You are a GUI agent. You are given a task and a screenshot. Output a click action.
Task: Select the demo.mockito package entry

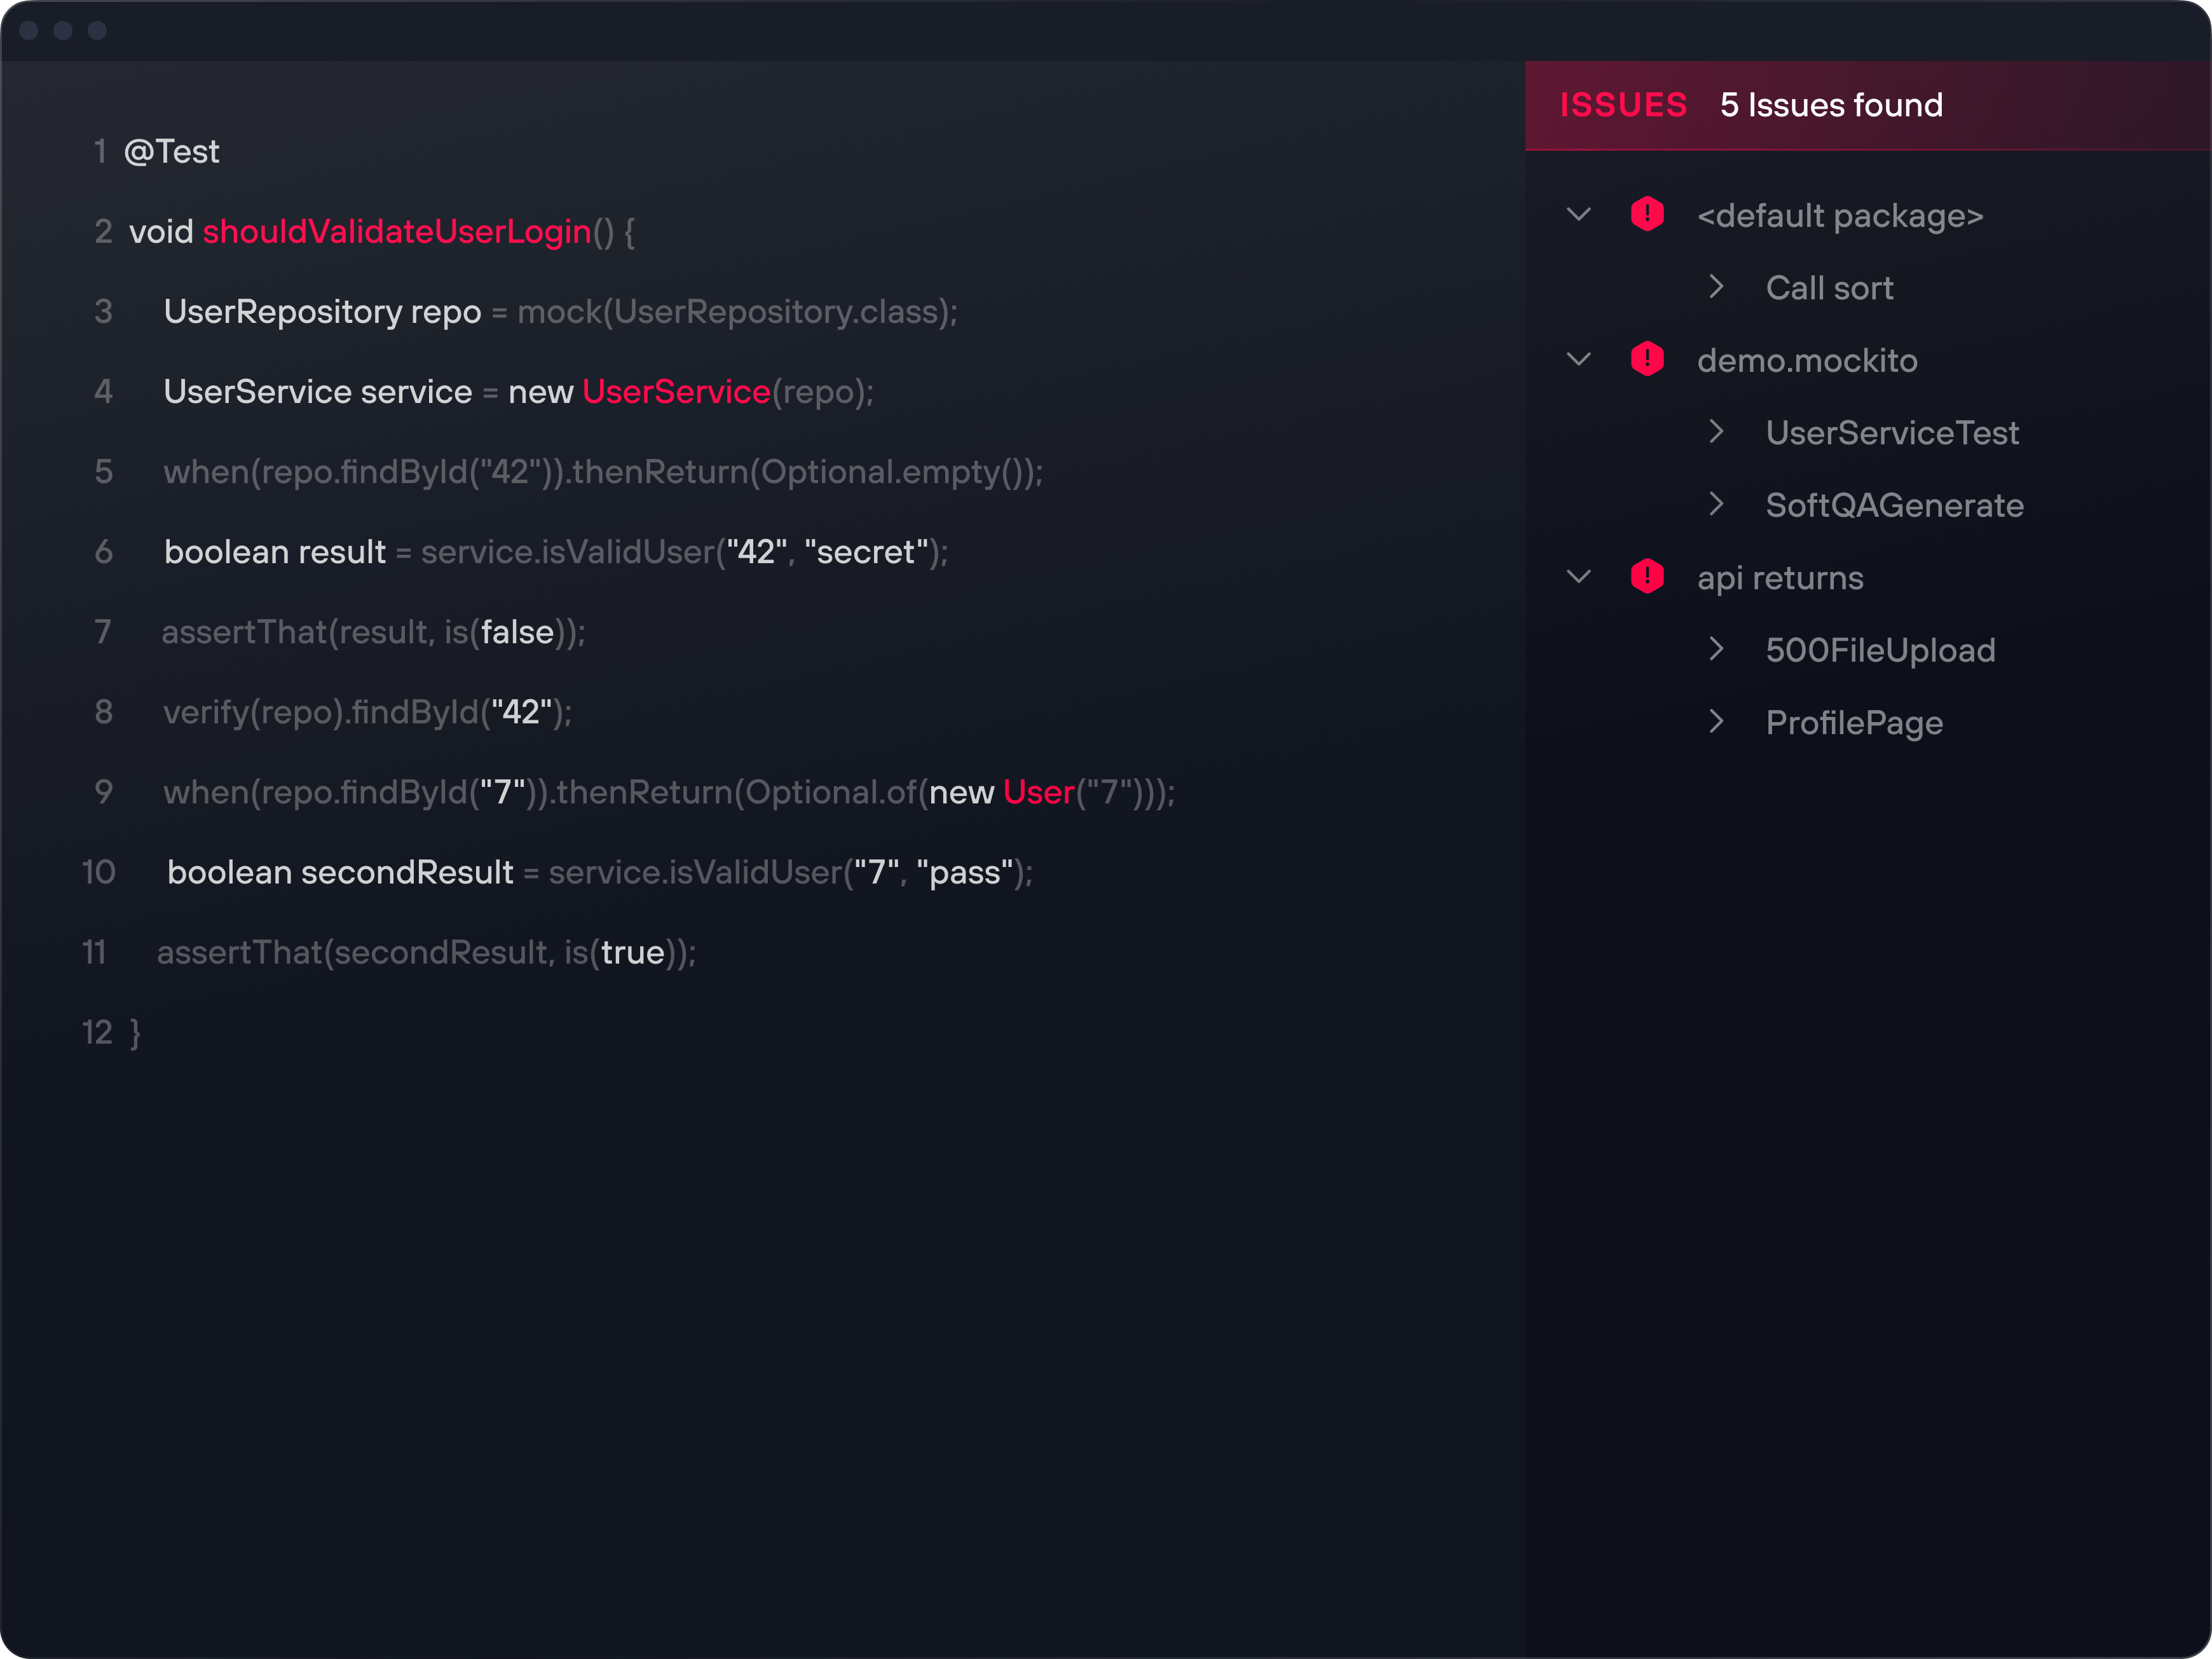[x=1807, y=359]
